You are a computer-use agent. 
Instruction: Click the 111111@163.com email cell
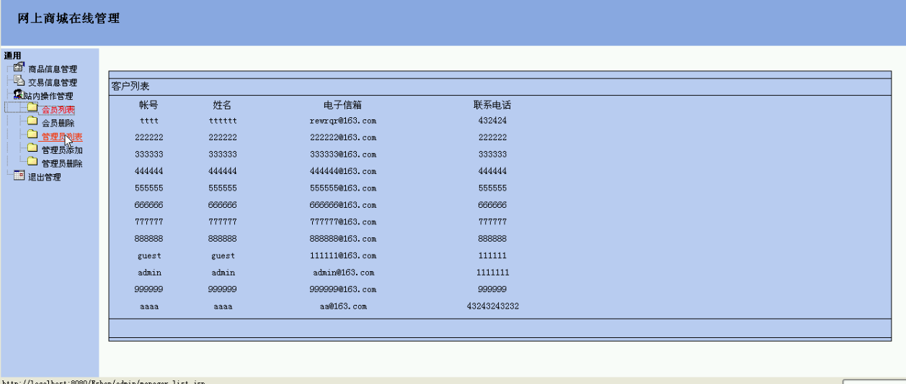(x=343, y=256)
